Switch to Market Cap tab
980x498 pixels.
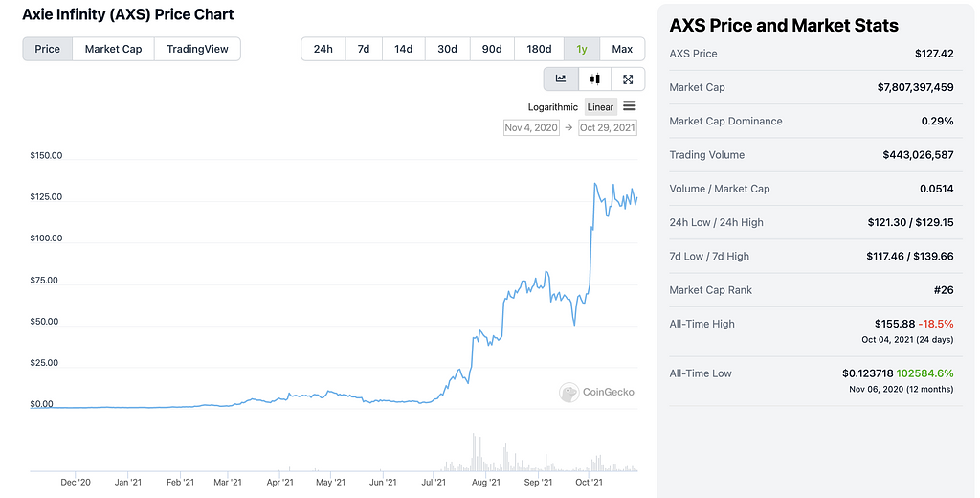[113, 49]
